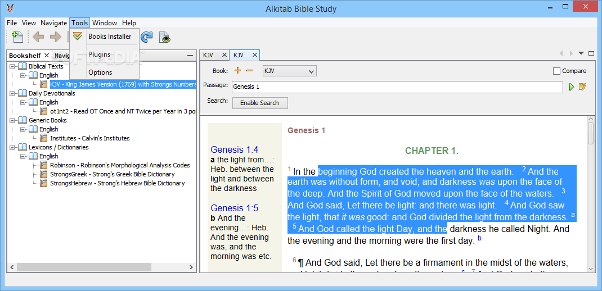Click the Genesis 1 heading text
Viewport: 602px width, 291px height.
point(307,130)
